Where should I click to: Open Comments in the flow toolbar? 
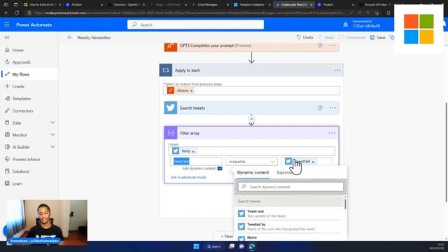coord(351,37)
